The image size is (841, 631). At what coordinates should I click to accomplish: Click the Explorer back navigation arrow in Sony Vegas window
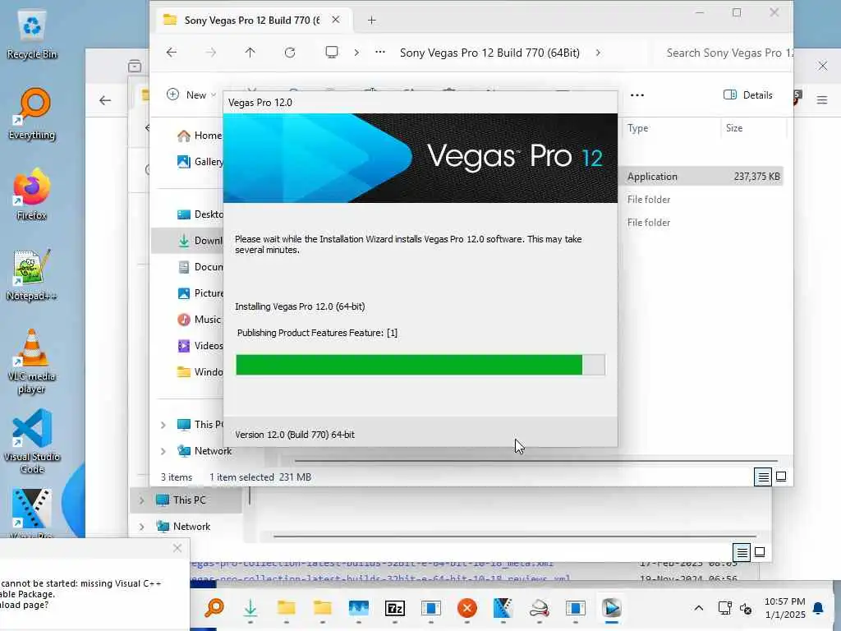[172, 53]
